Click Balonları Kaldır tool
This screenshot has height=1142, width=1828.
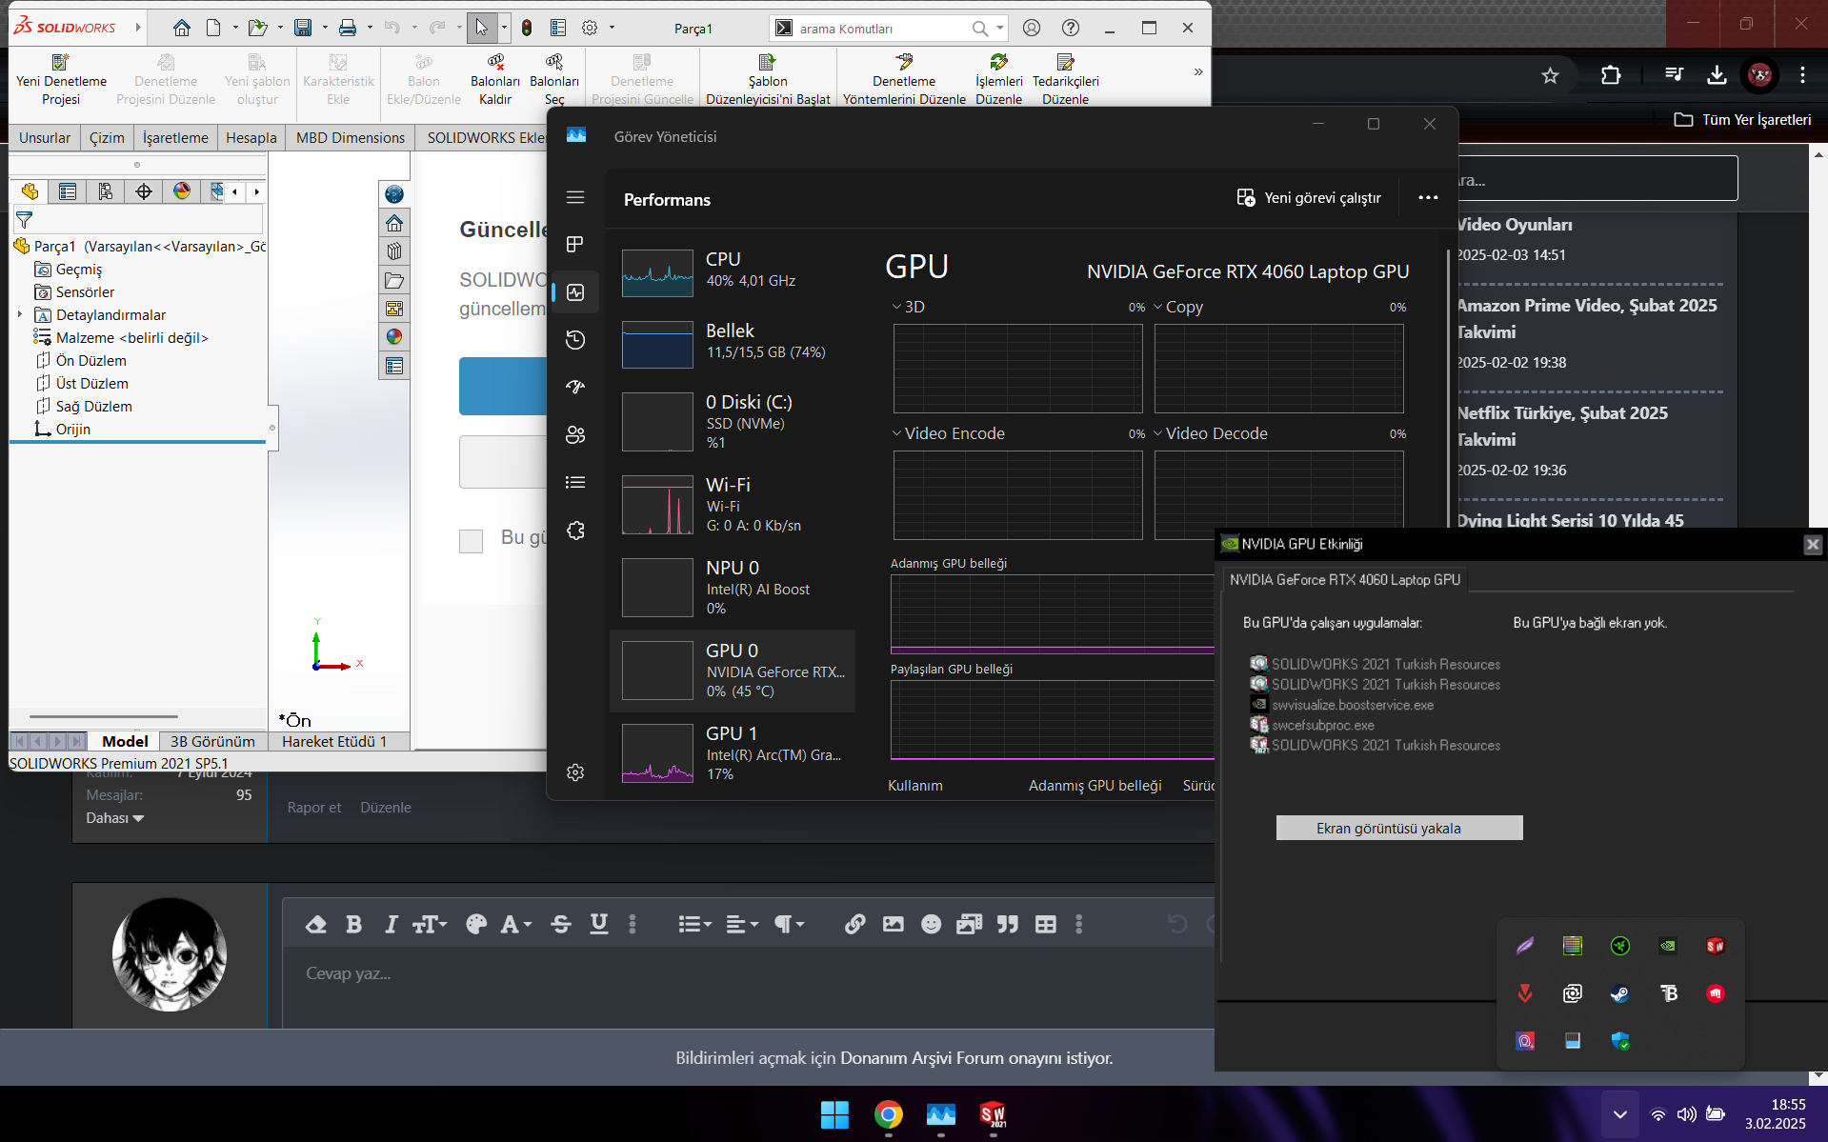click(x=495, y=80)
